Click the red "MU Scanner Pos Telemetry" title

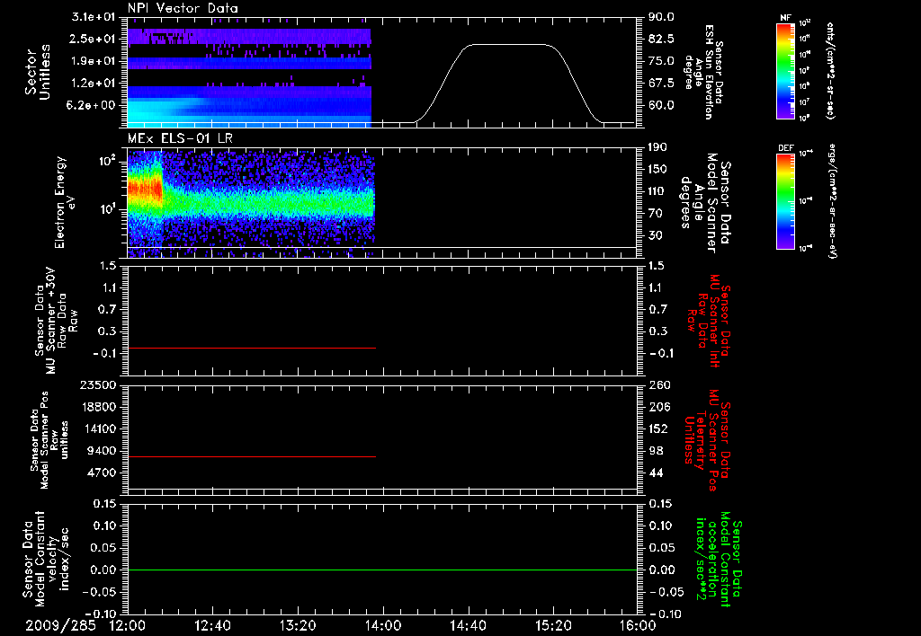point(707,440)
